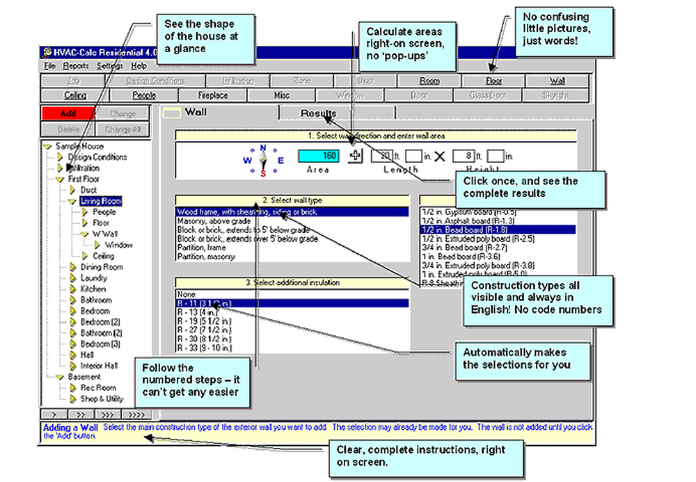
Task: Click the red Add button
Action: (68, 113)
